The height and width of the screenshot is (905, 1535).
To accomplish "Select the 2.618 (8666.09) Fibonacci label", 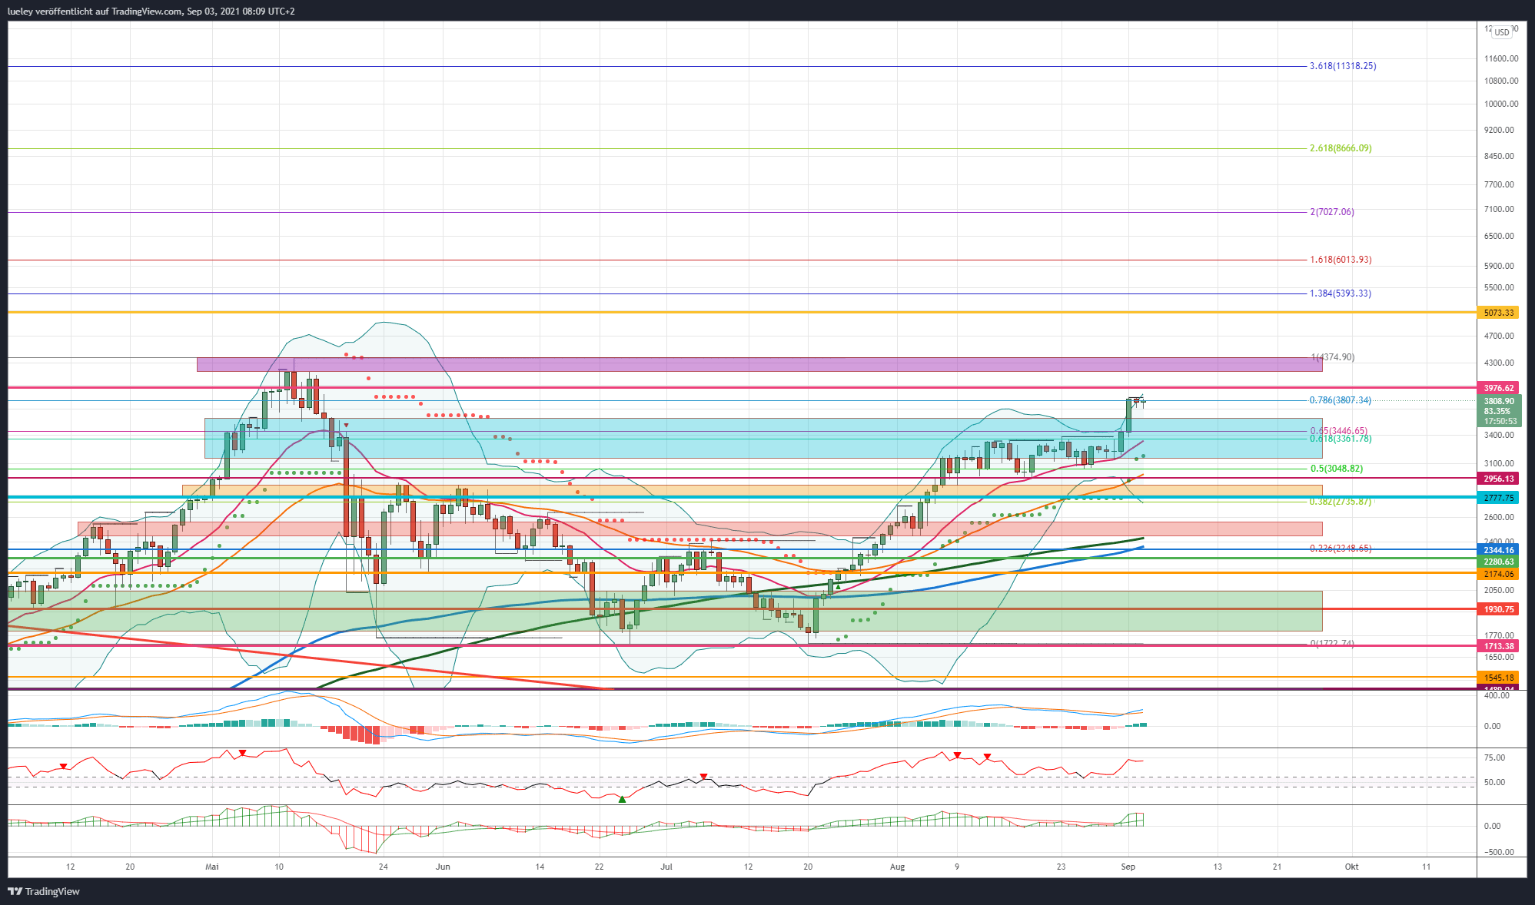I will click(x=1340, y=148).
